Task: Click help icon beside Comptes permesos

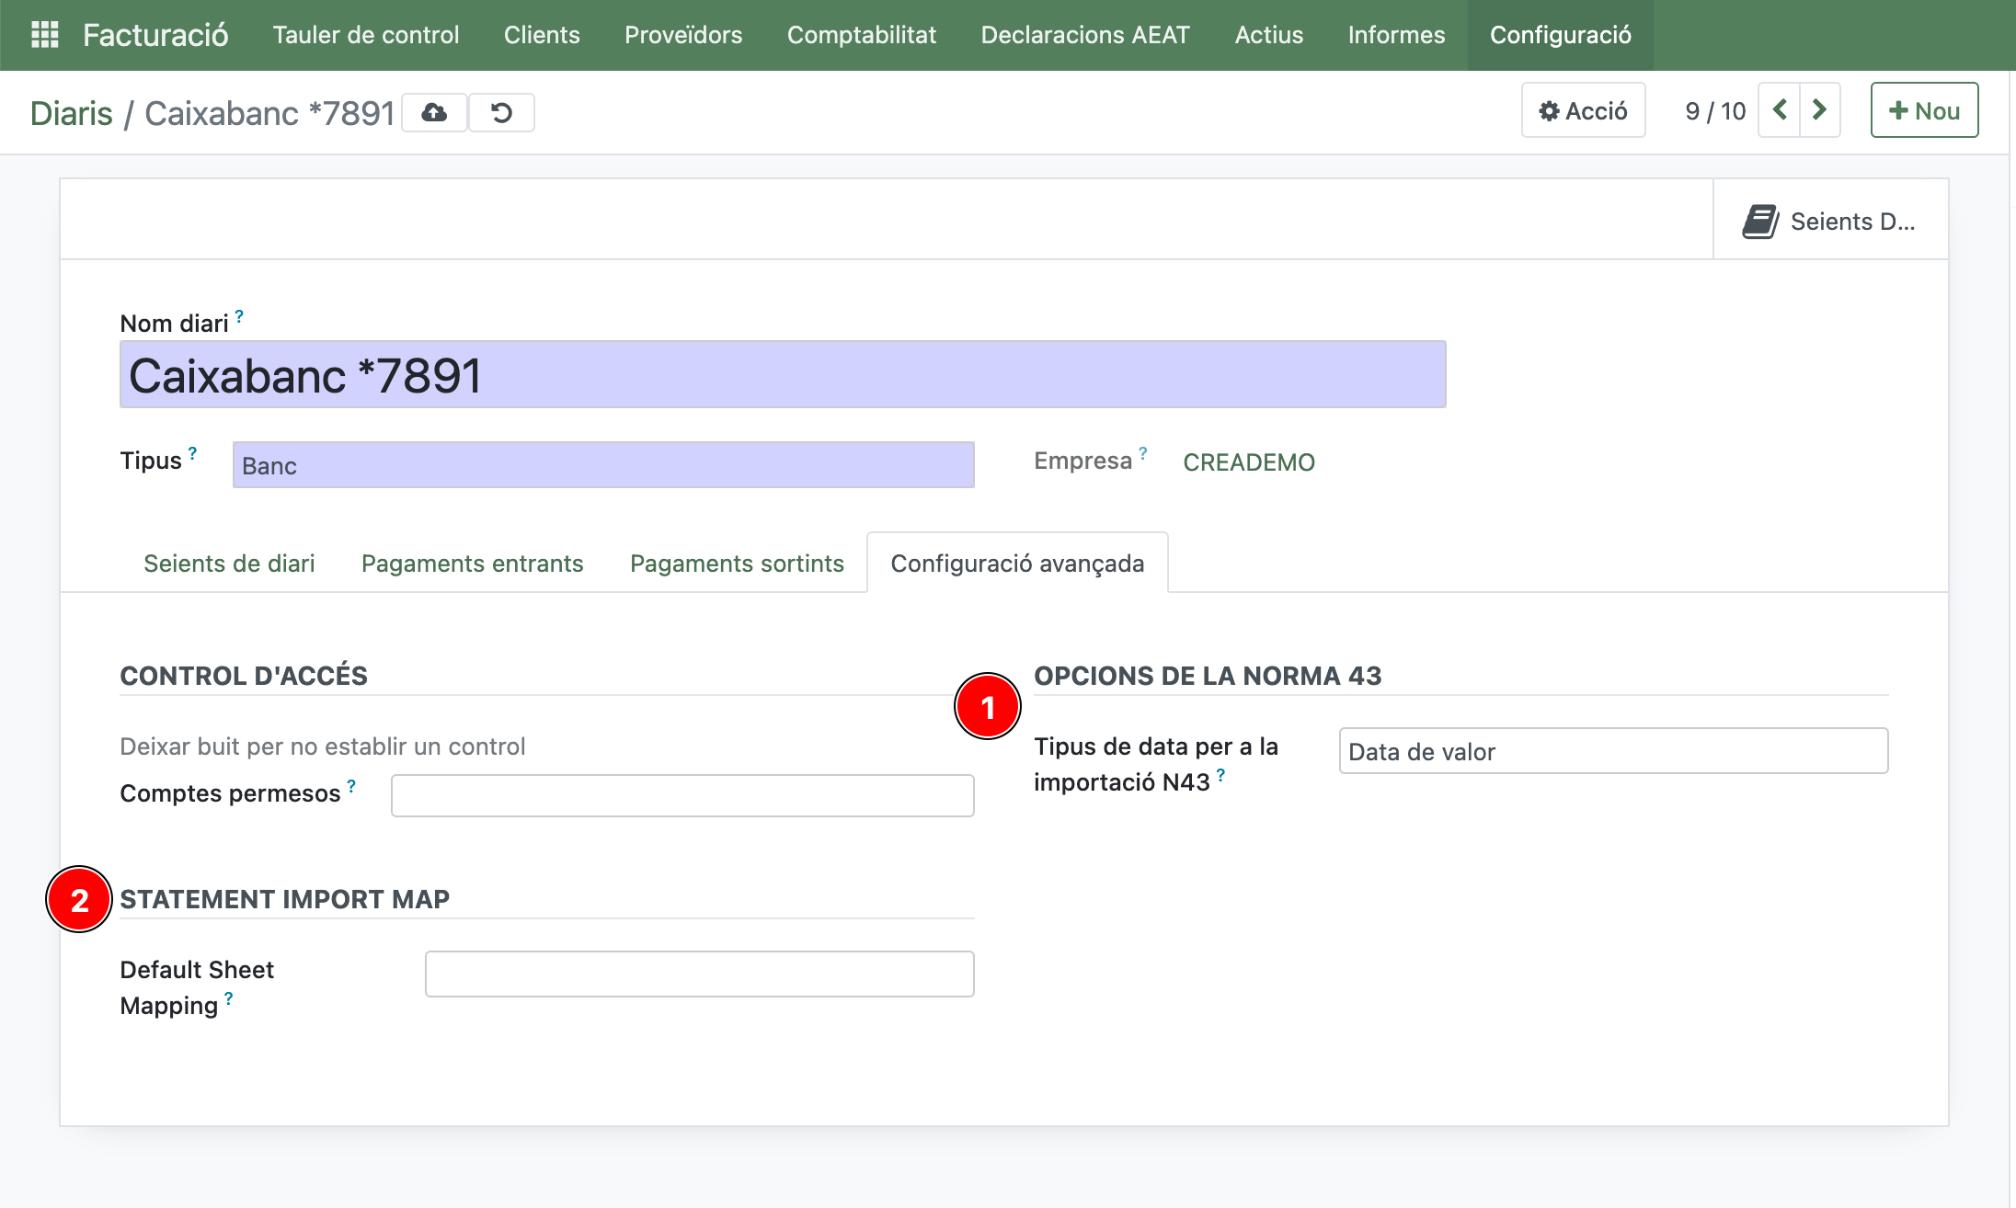Action: coord(351,786)
